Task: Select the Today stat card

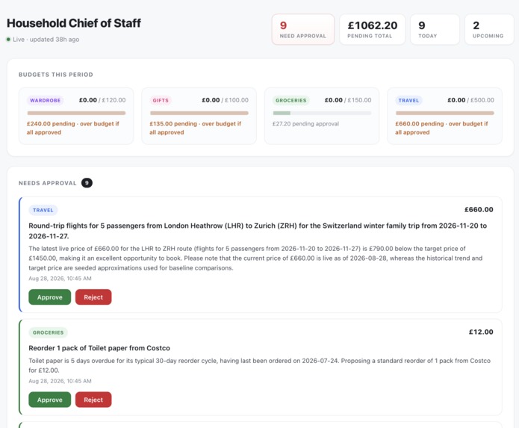Action: (x=435, y=29)
